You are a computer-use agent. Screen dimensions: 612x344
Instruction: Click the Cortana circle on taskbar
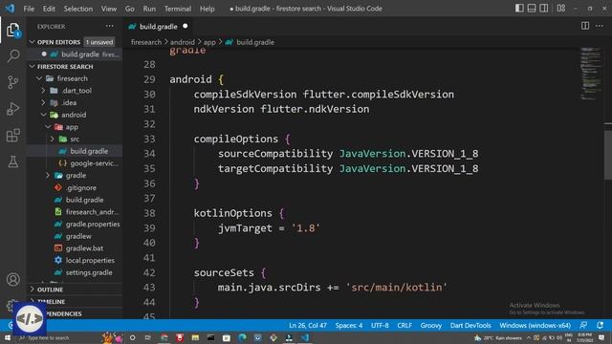(132, 337)
